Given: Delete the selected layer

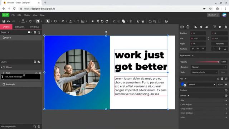Looking at the screenshot, I should (x=35, y=62).
